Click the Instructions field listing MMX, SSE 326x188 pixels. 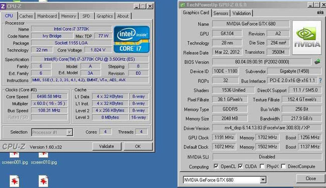coord(90,80)
